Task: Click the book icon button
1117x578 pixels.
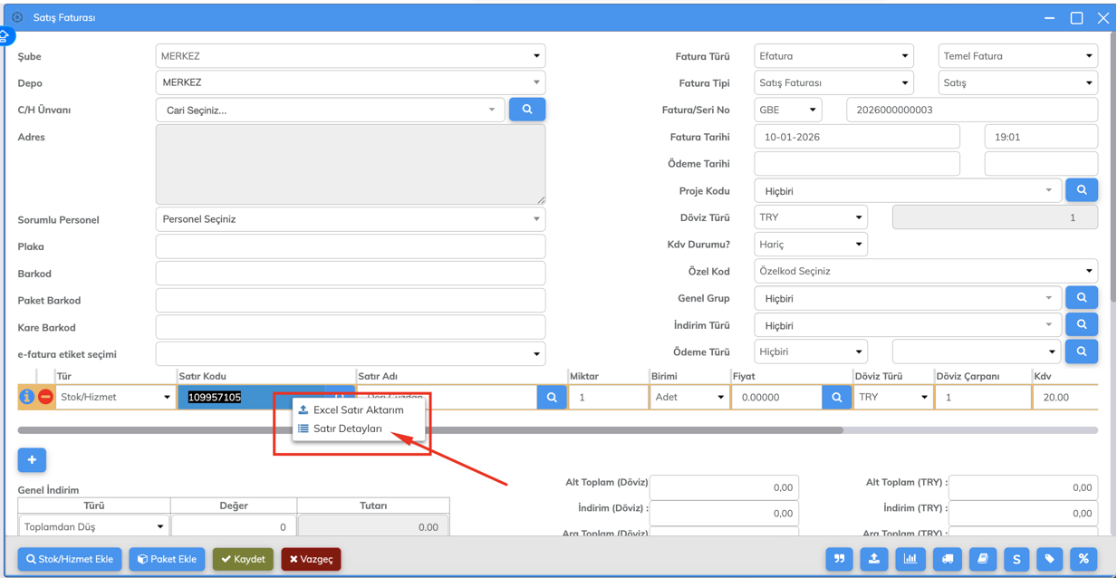Action: click(982, 559)
